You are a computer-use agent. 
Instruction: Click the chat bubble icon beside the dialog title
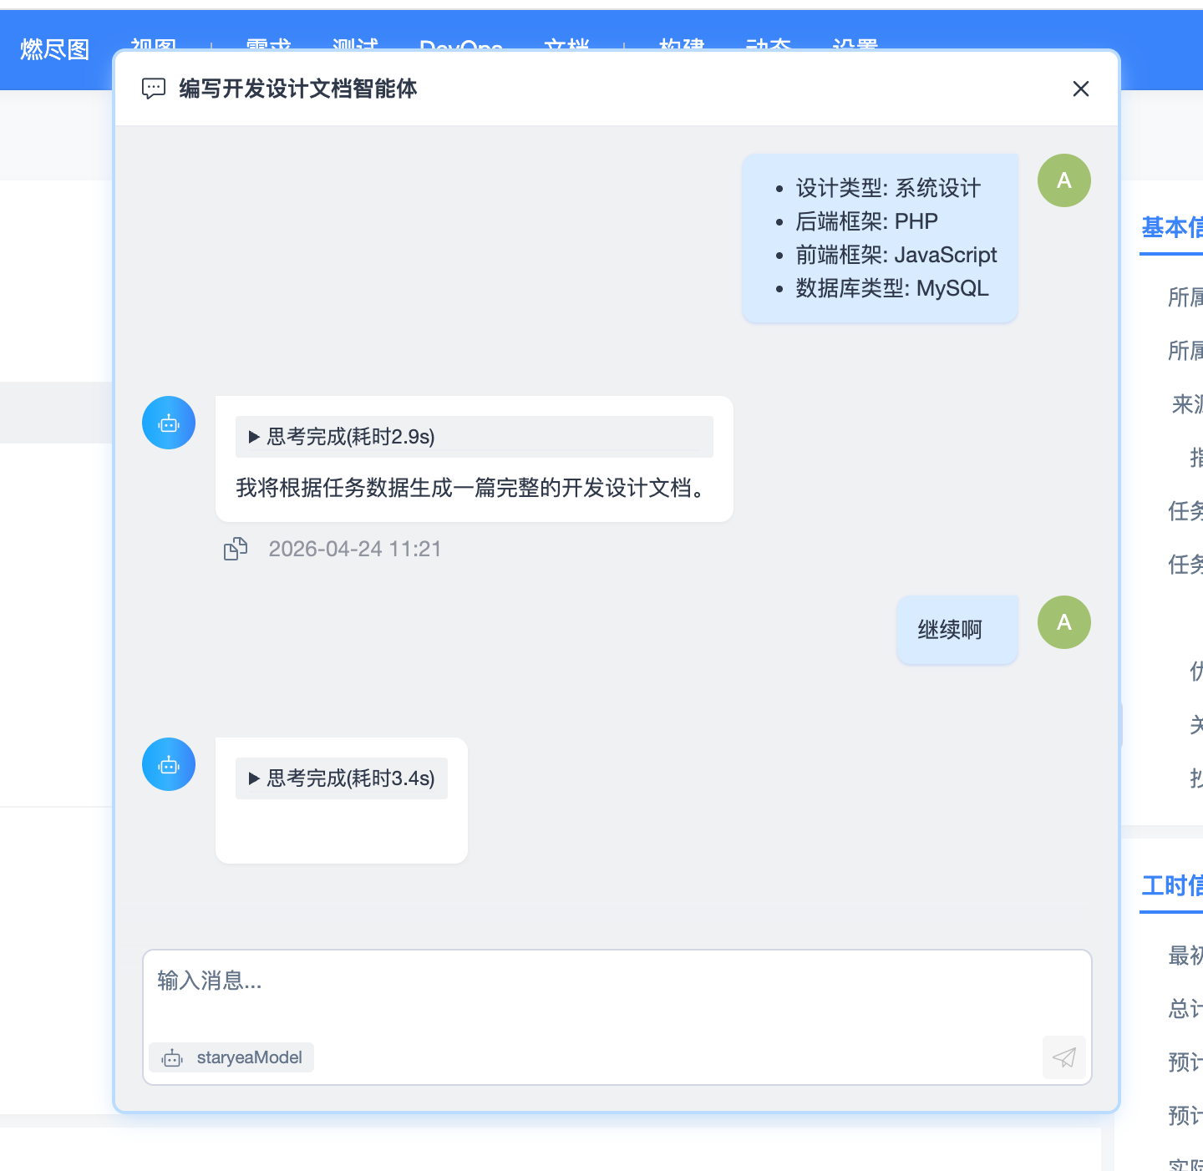pyautogui.click(x=154, y=89)
